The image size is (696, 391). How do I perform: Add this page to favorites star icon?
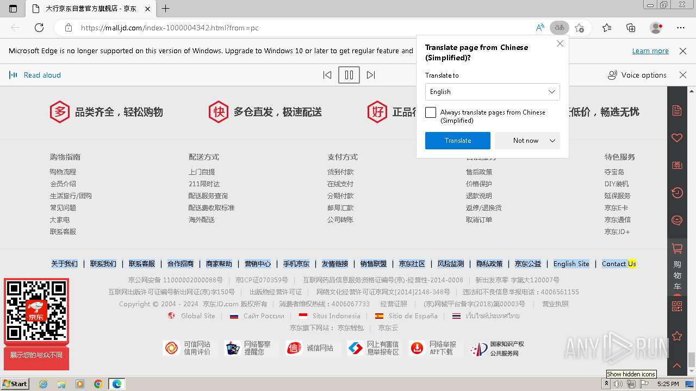(579, 28)
